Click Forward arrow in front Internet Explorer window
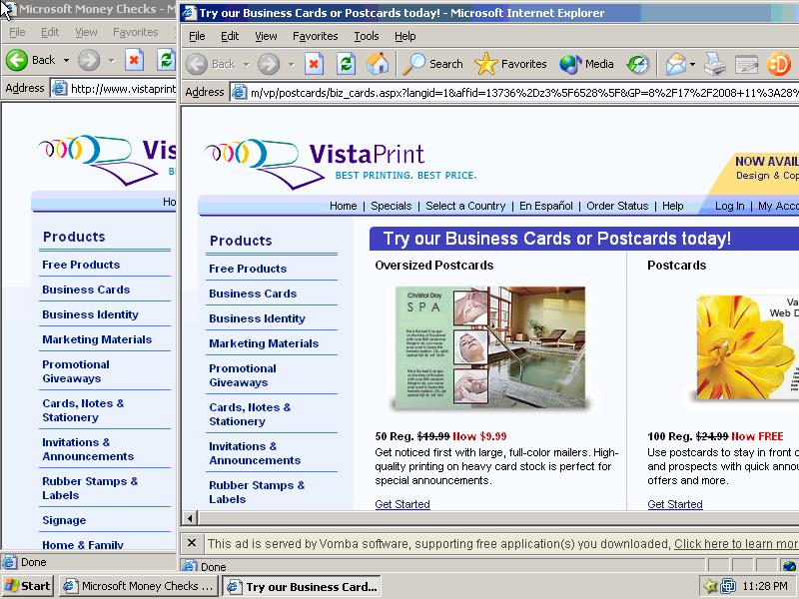This screenshot has width=799, height=599. (269, 64)
